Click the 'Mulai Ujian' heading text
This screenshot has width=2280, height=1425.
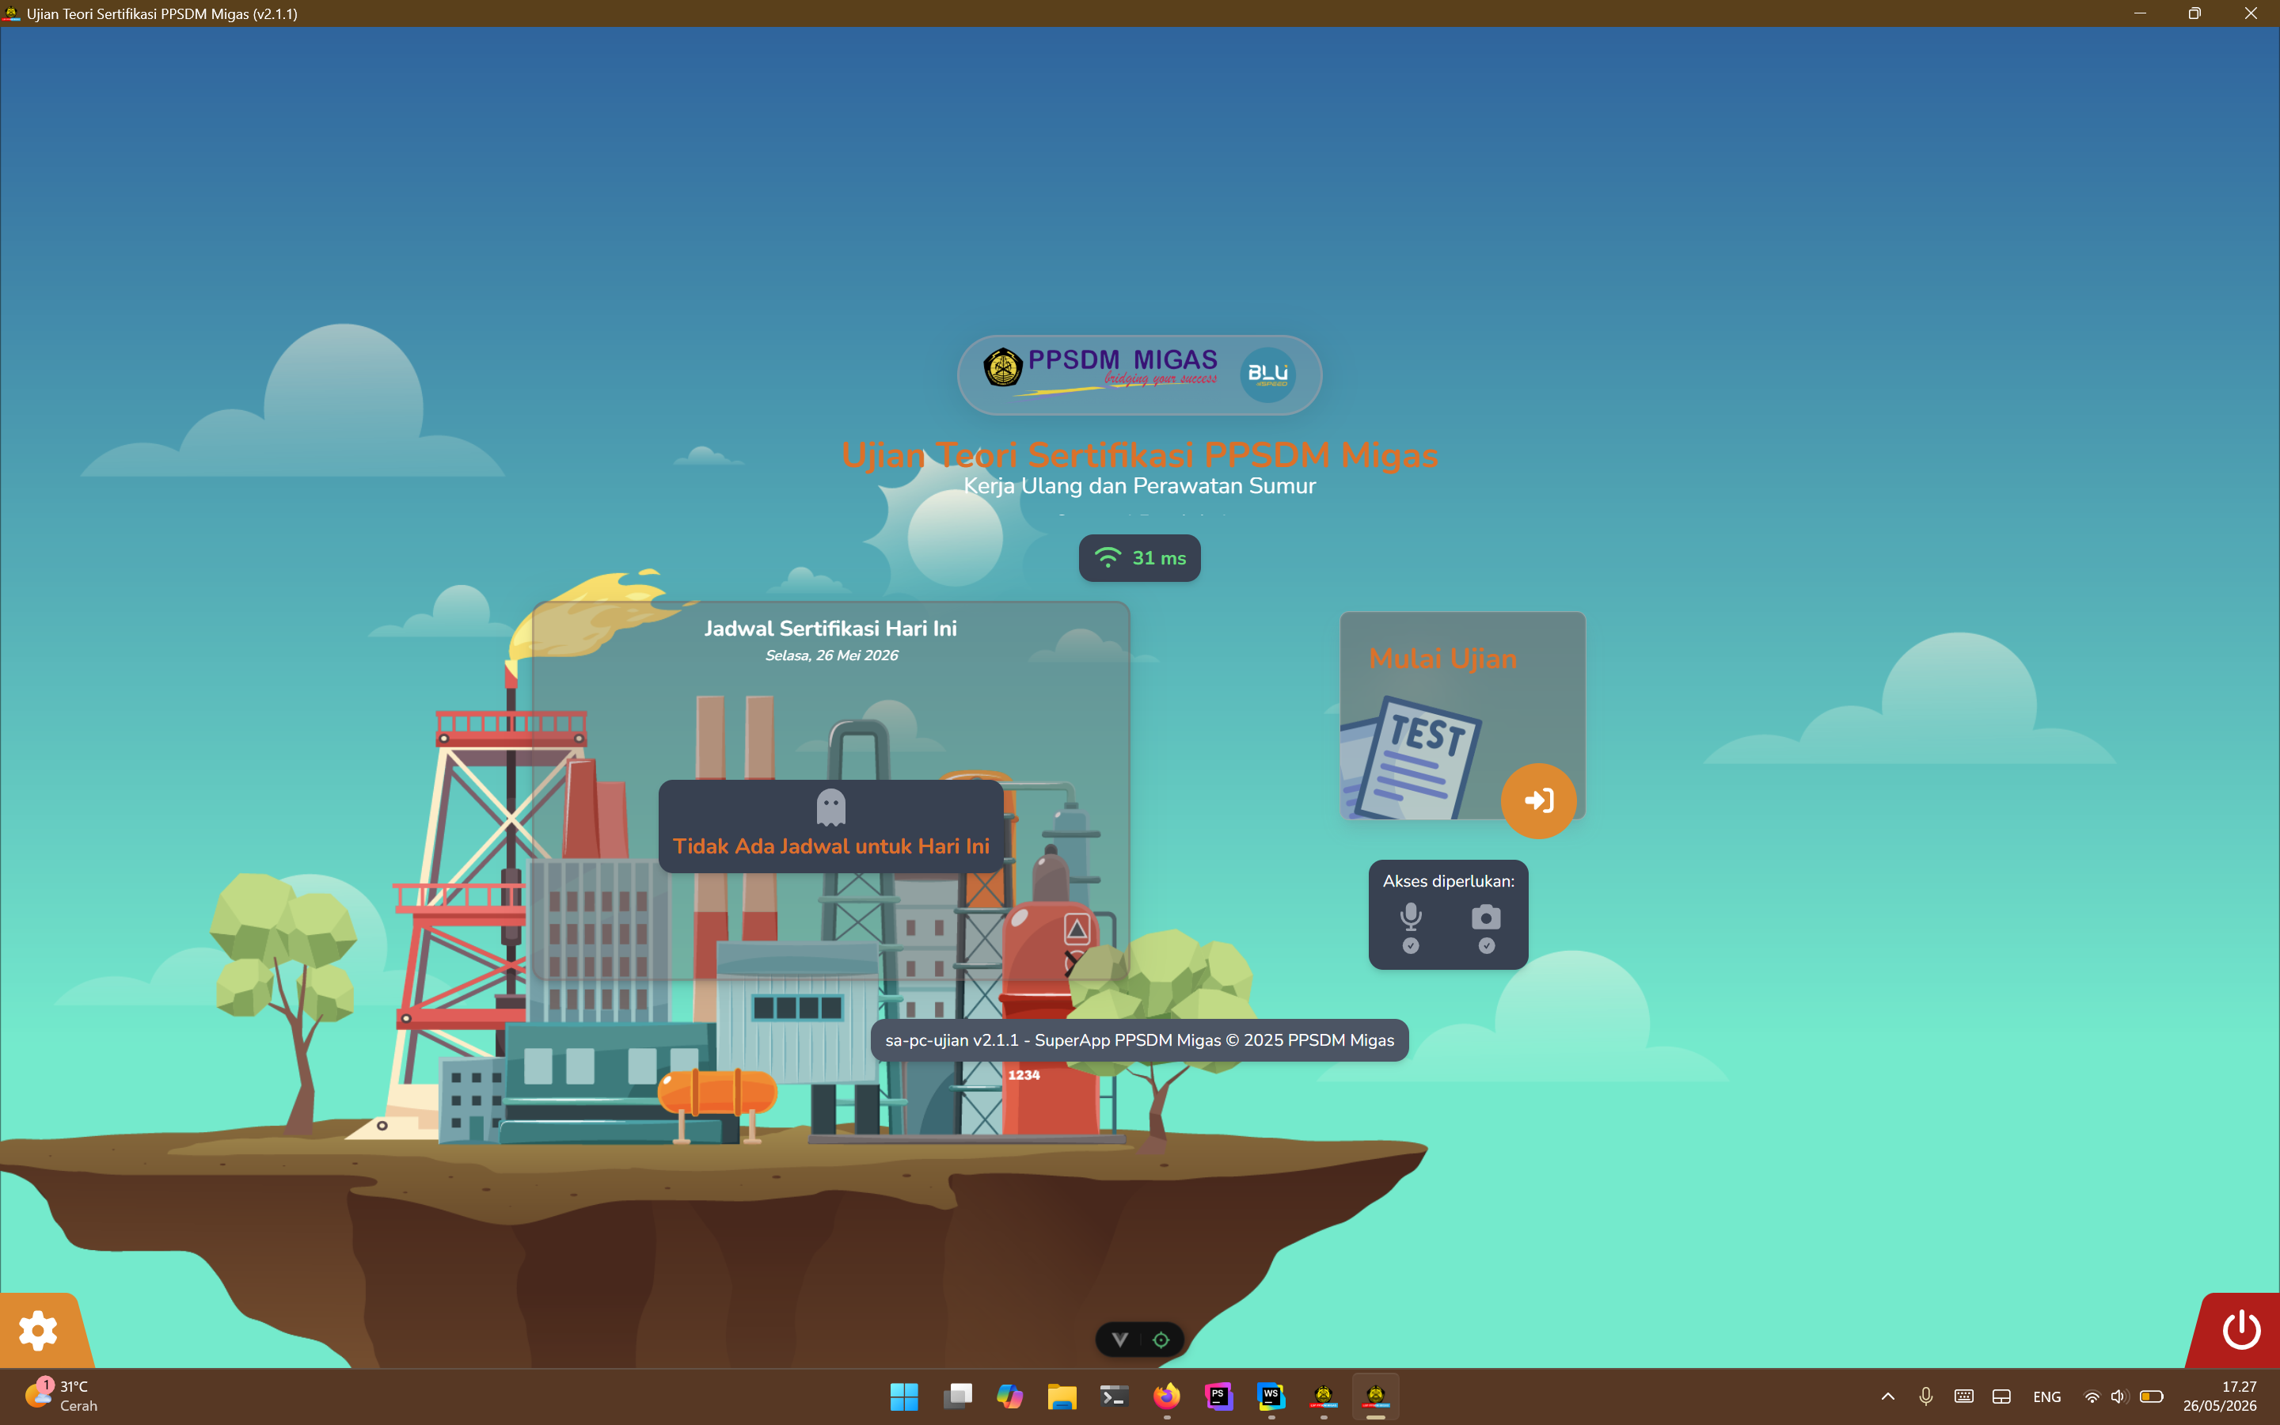pyautogui.click(x=1442, y=658)
